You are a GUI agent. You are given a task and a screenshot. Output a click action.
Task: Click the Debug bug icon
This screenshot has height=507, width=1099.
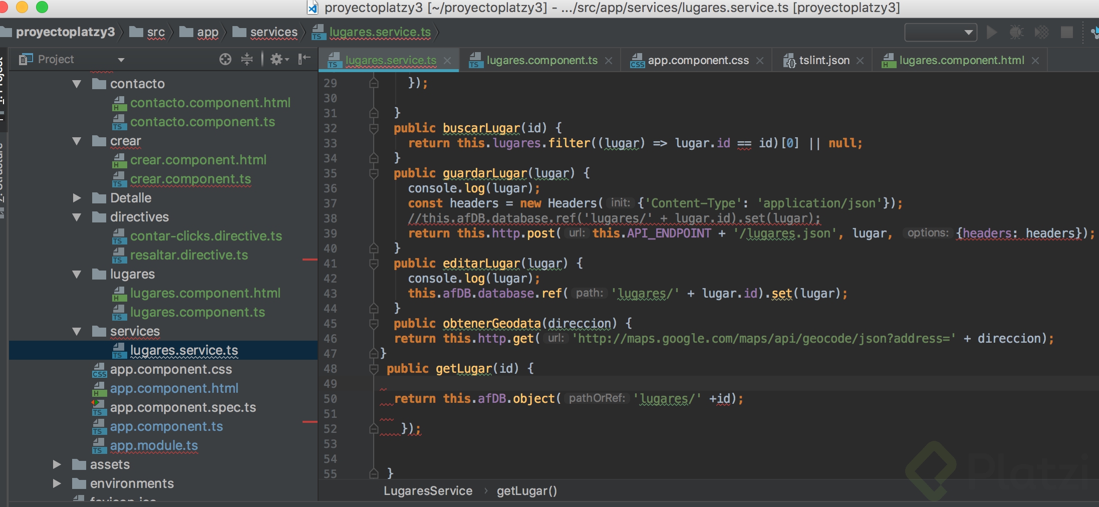pyautogui.click(x=1016, y=33)
